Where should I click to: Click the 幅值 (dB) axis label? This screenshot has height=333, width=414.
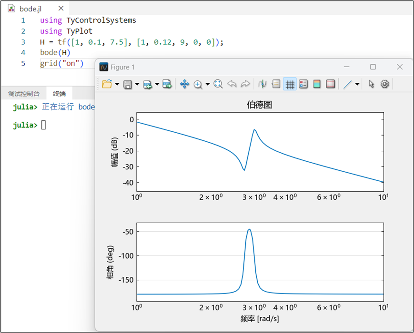tap(114, 152)
